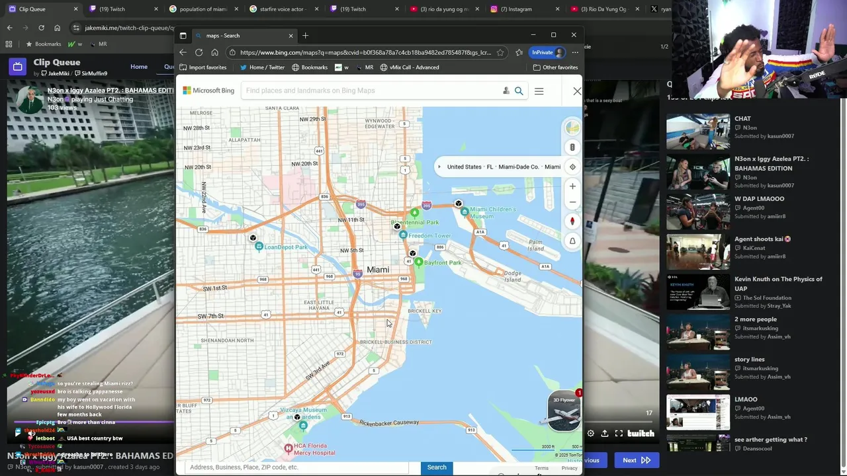847x476 pixels.
Task: Open Edge settings and more menu
Action: pyautogui.click(x=575, y=52)
